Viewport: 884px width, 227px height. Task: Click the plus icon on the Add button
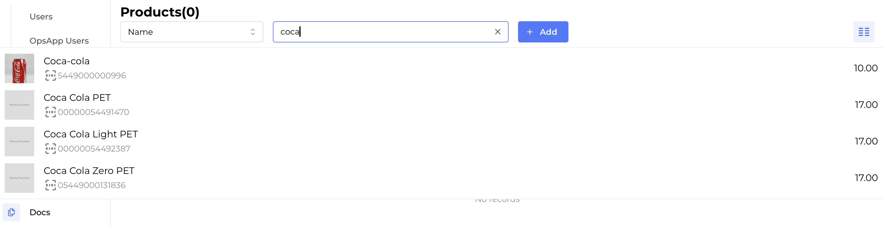530,32
